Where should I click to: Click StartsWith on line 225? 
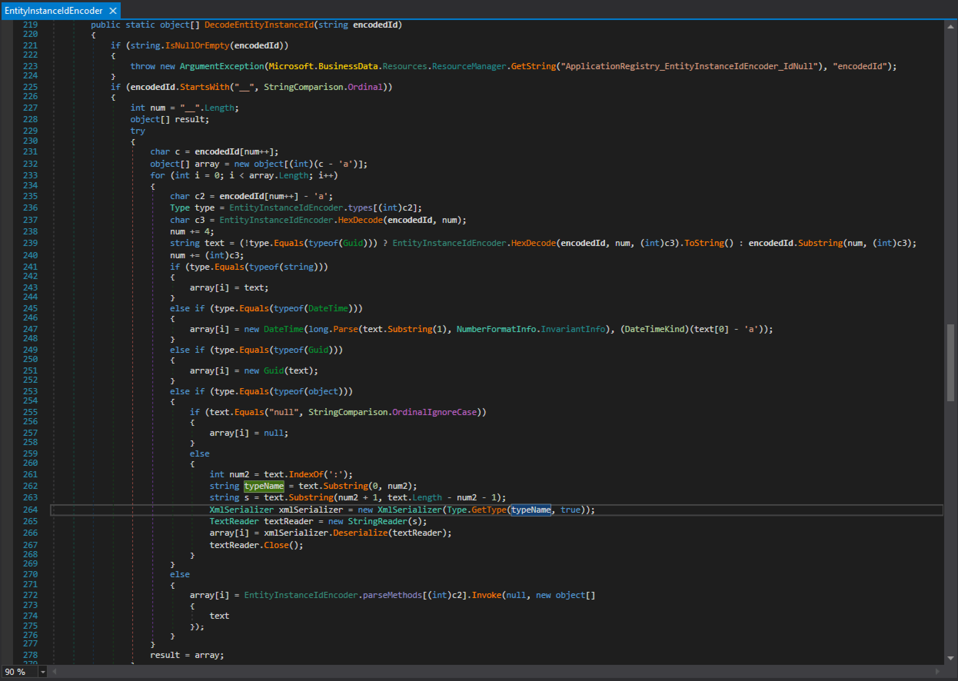(x=205, y=87)
